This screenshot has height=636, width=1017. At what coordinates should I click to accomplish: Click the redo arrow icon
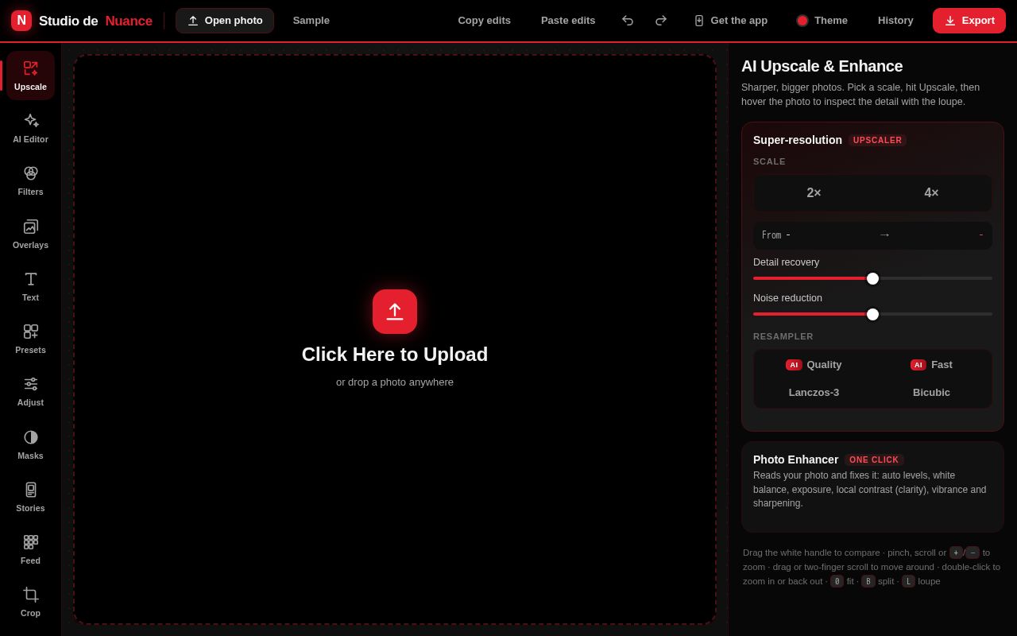[x=661, y=21]
